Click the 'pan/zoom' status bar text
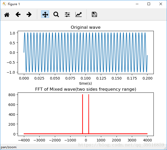167x150 pixels. click(9, 147)
